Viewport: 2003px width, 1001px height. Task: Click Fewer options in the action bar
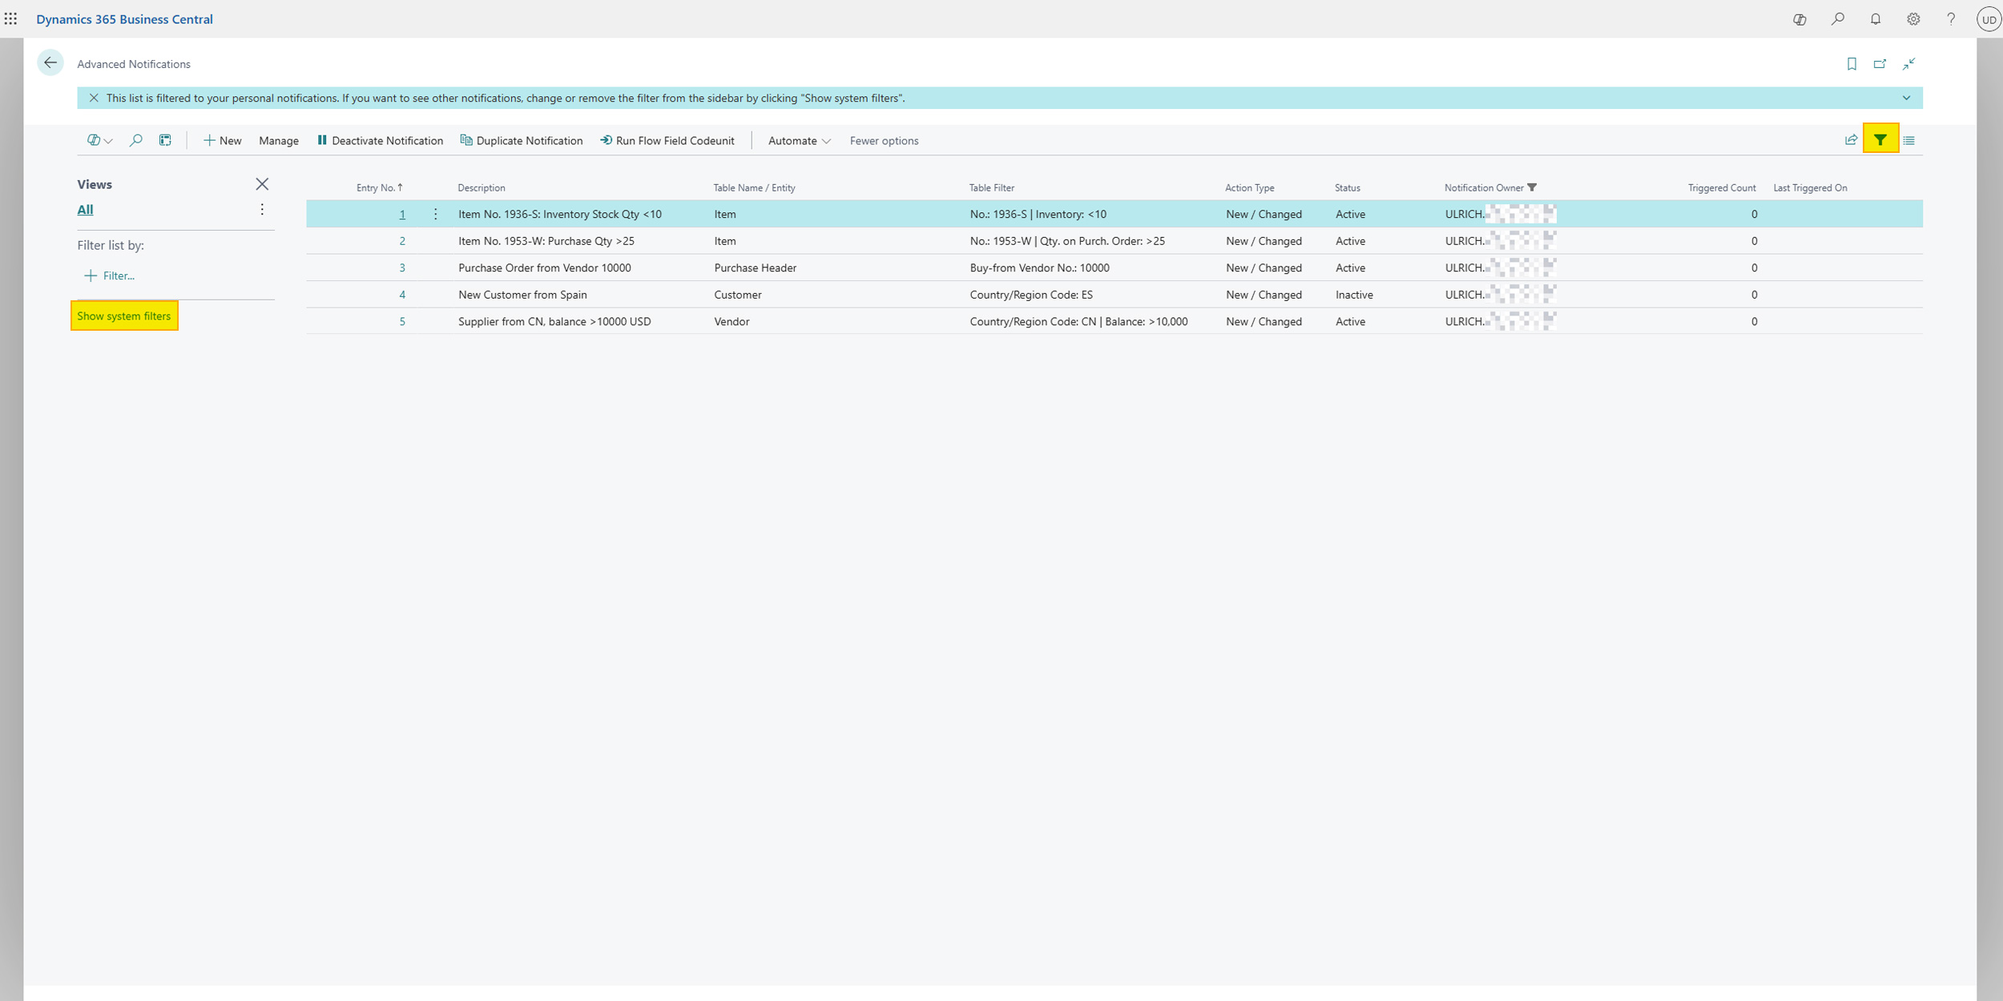[884, 140]
